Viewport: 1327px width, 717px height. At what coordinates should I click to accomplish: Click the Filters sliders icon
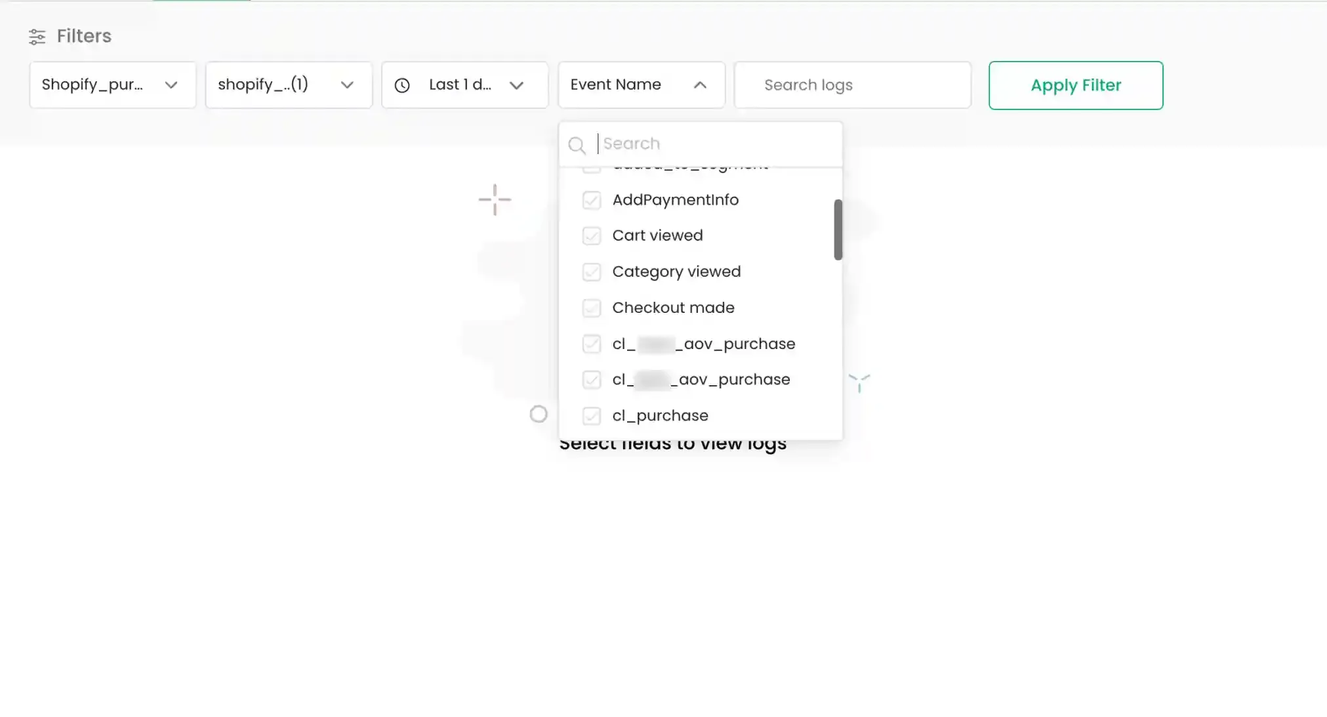coord(37,37)
